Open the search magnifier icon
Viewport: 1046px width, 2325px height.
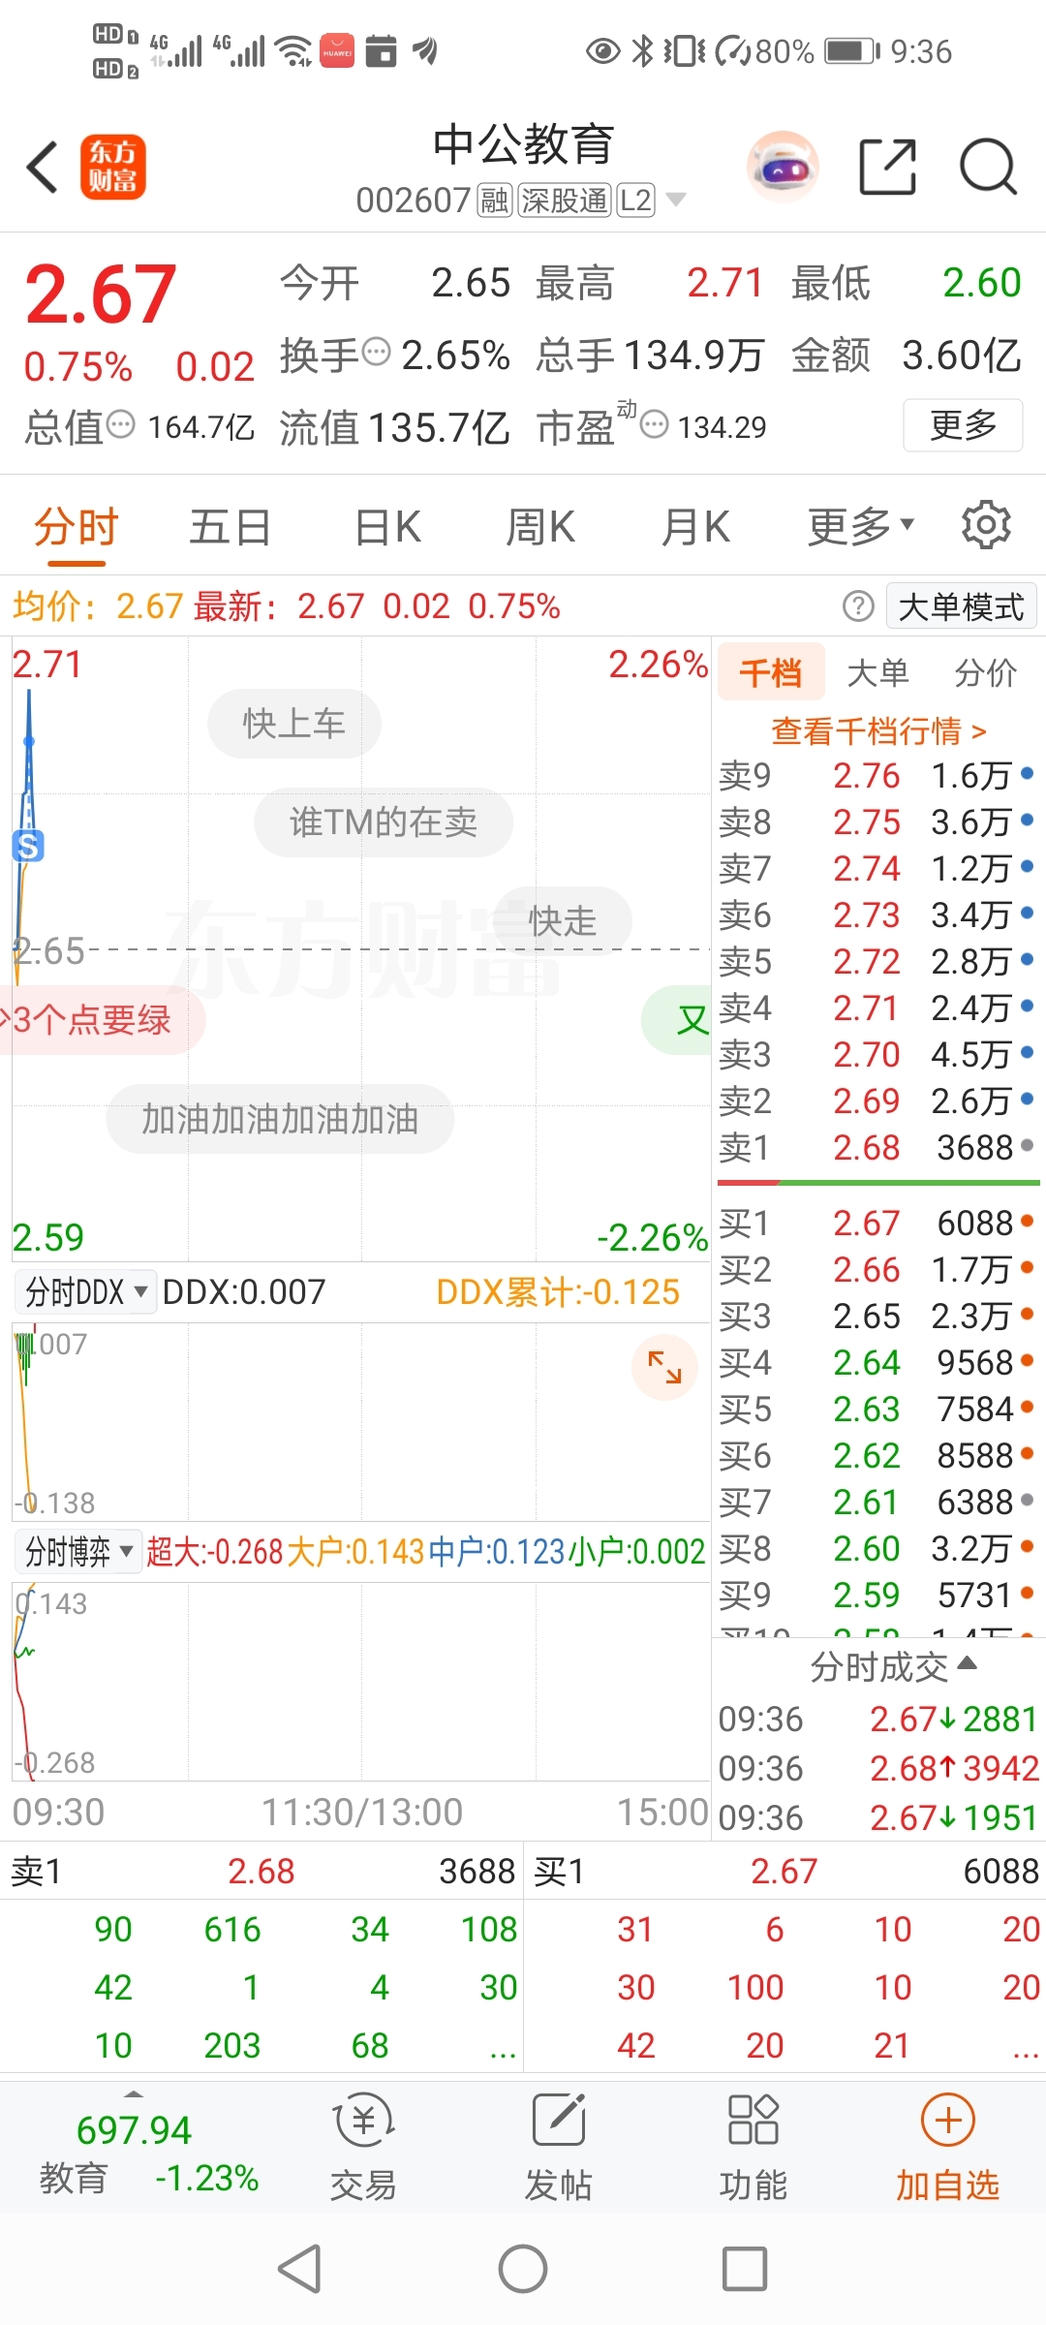coord(988,167)
